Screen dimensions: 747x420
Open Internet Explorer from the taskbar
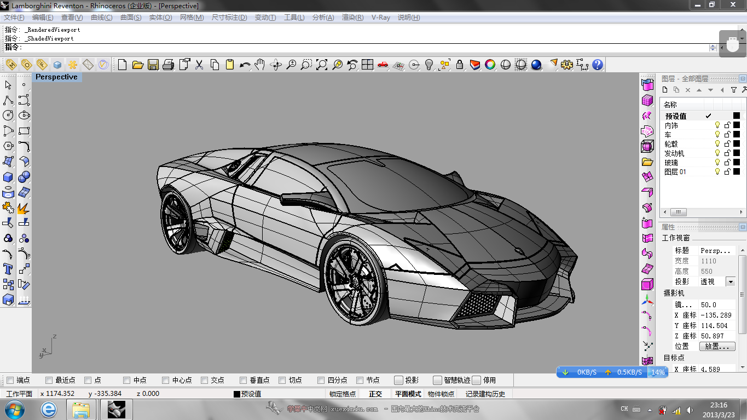coord(49,409)
